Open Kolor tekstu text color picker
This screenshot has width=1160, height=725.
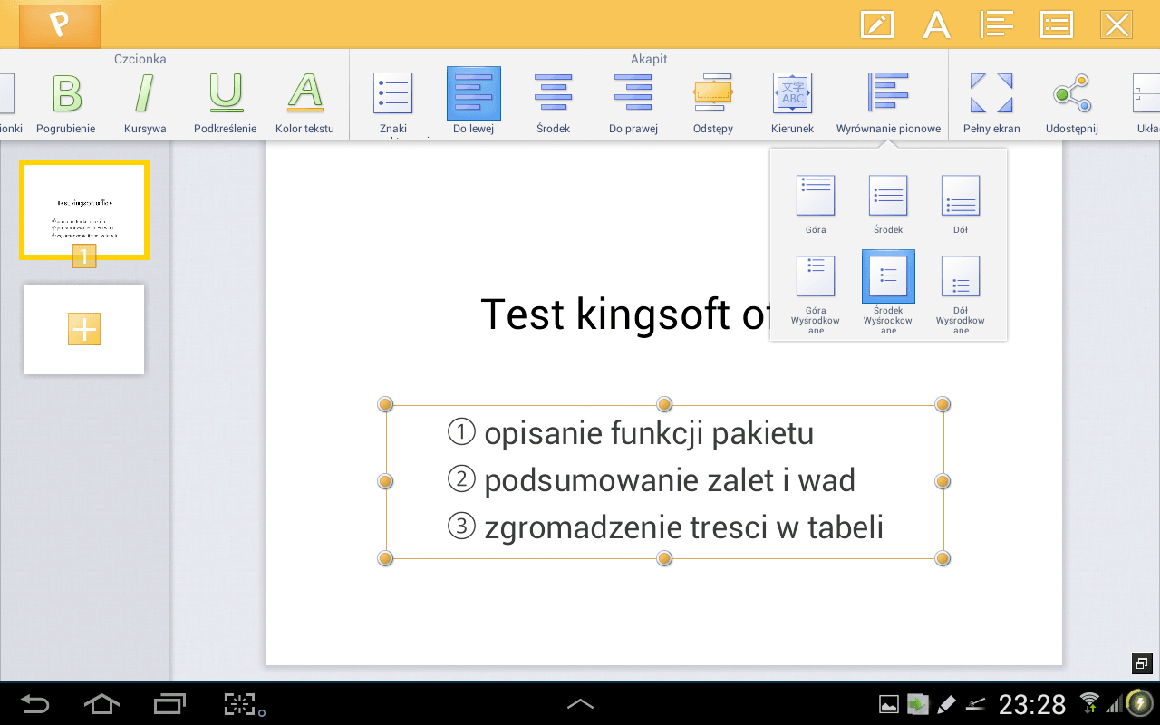(x=304, y=103)
